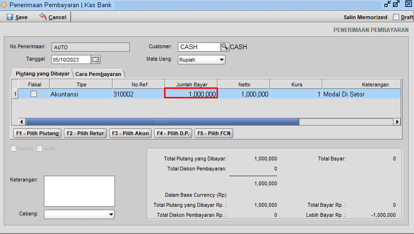Click the Netto column header
Screen dimensions: 414x234
(243, 85)
